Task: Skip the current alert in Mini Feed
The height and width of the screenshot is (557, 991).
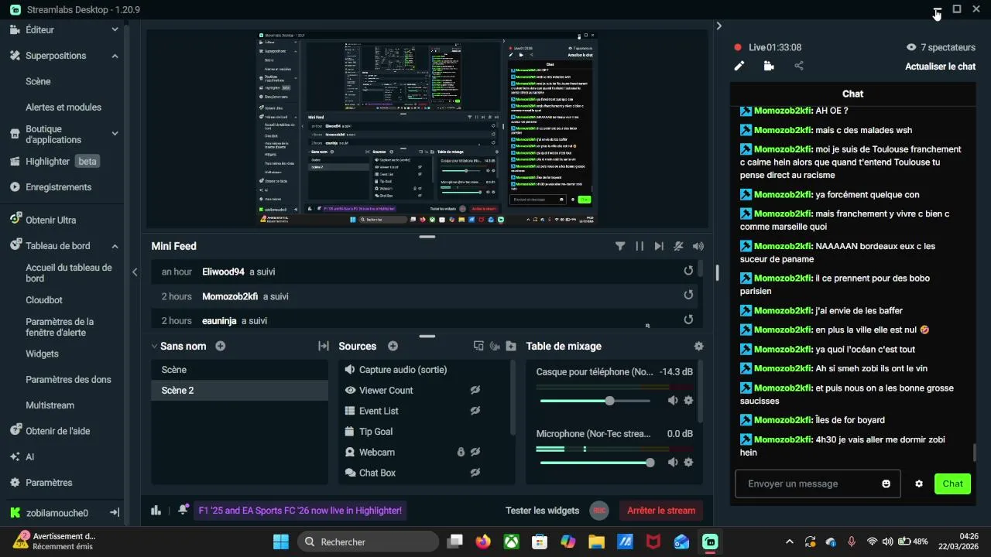Action: 659,246
